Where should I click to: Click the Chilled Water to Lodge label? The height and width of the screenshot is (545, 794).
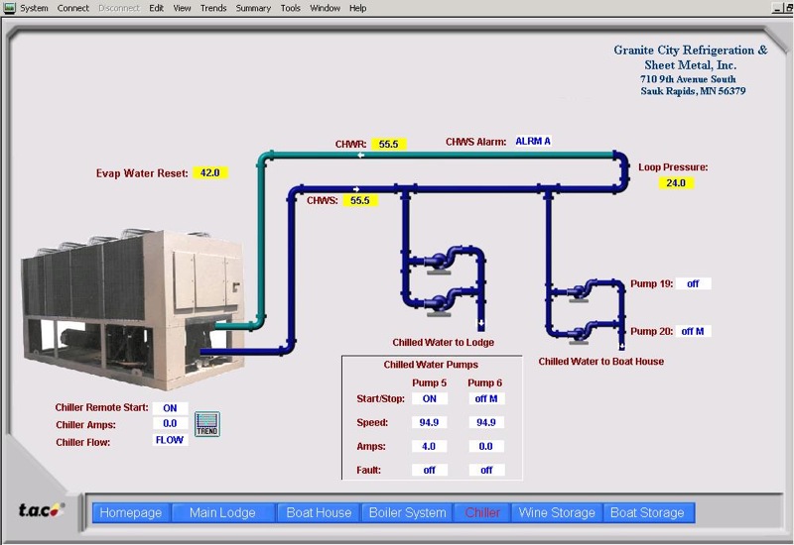pyautogui.click(x=443, y=342)
